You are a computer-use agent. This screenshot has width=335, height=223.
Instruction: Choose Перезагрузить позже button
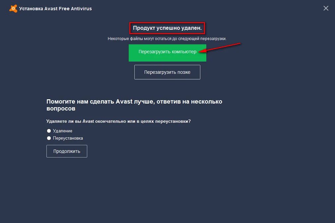(167, 72)
